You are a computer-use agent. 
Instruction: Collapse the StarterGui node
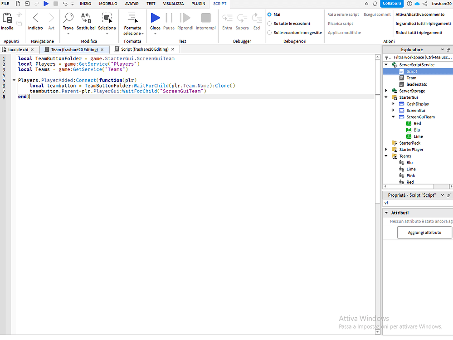click(x=386, y=97)
